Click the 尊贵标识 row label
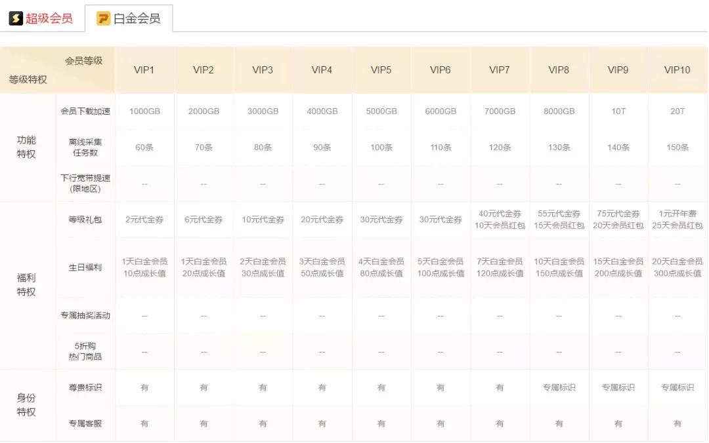The width and height of the screenshot is (709, 443). click(85, 387)
